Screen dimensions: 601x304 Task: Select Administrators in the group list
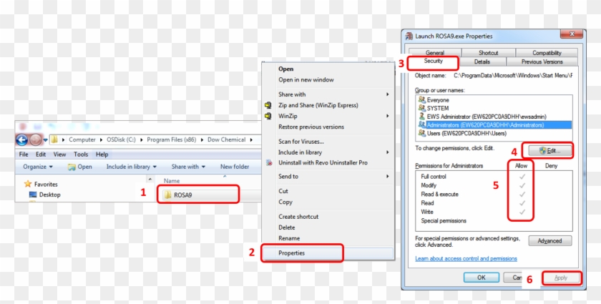coord(486,124)
